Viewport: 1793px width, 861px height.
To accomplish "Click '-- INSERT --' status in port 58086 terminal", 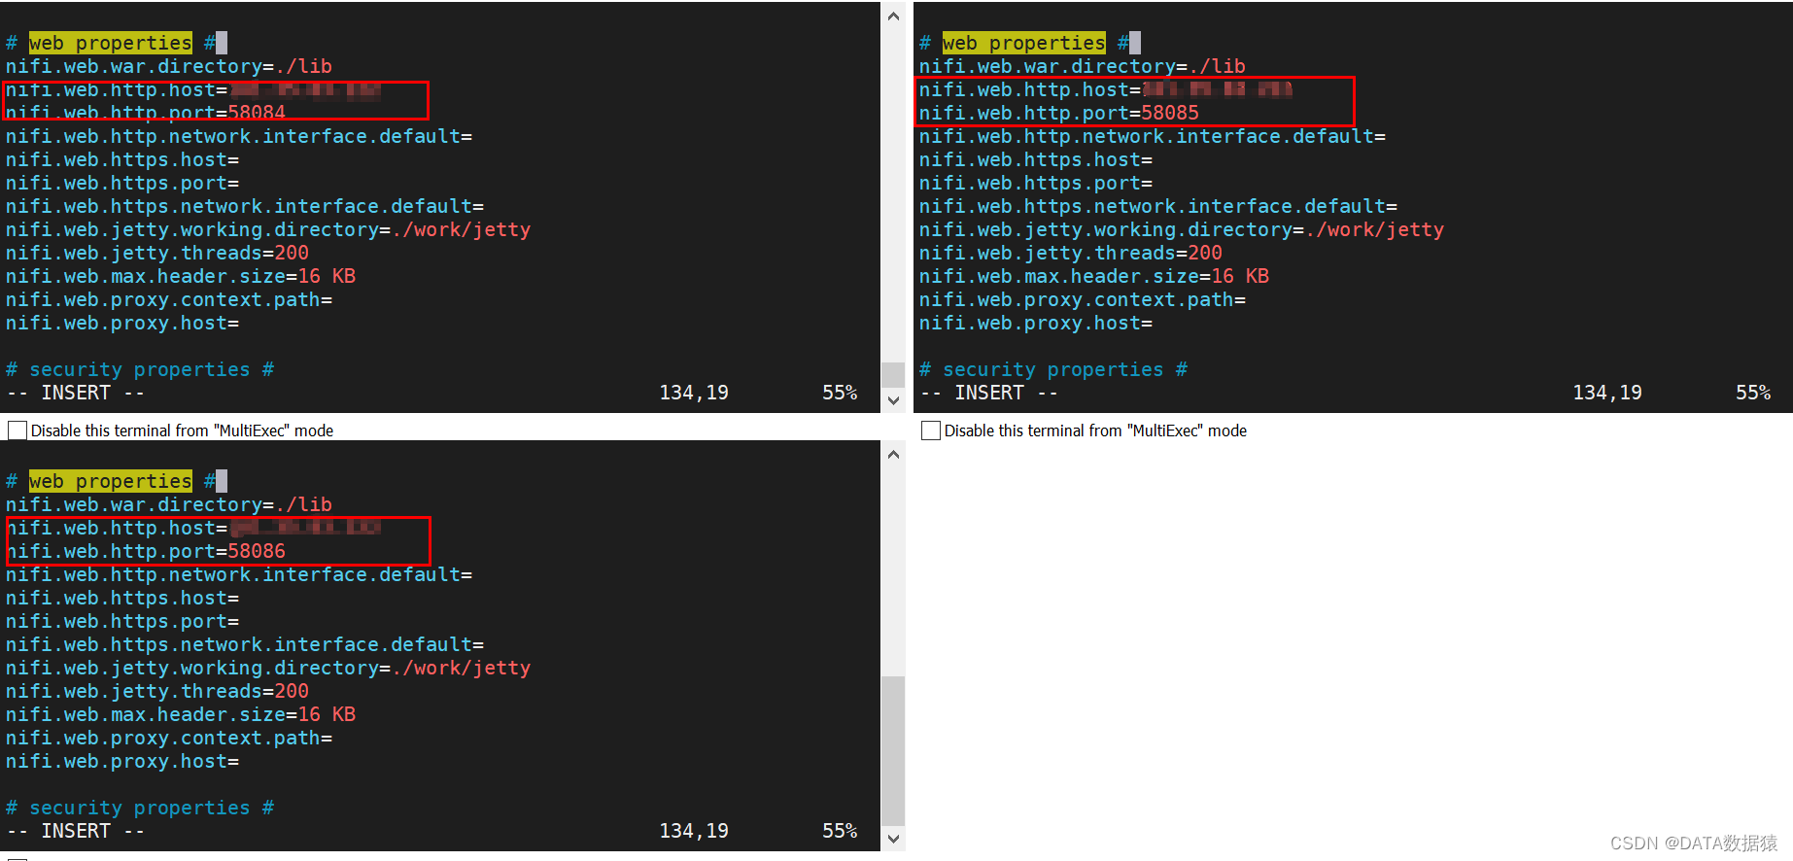I will point(76,831).
